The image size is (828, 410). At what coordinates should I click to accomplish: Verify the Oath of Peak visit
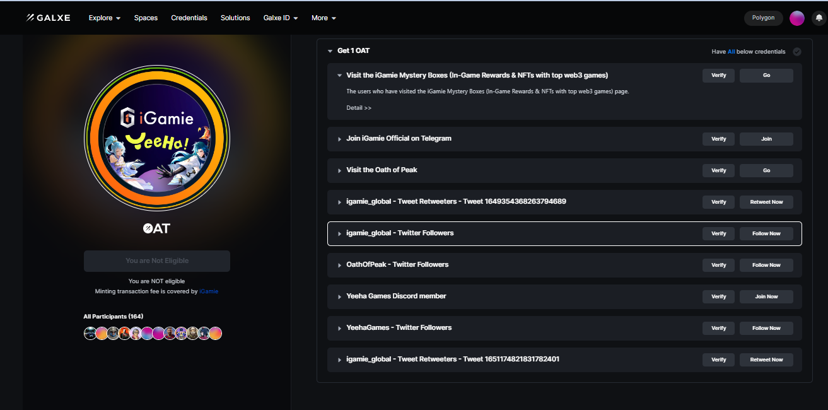coord(719,170)
